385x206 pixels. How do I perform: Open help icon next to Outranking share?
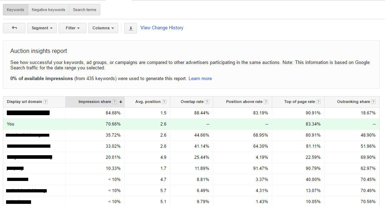[x=374, y=102]
